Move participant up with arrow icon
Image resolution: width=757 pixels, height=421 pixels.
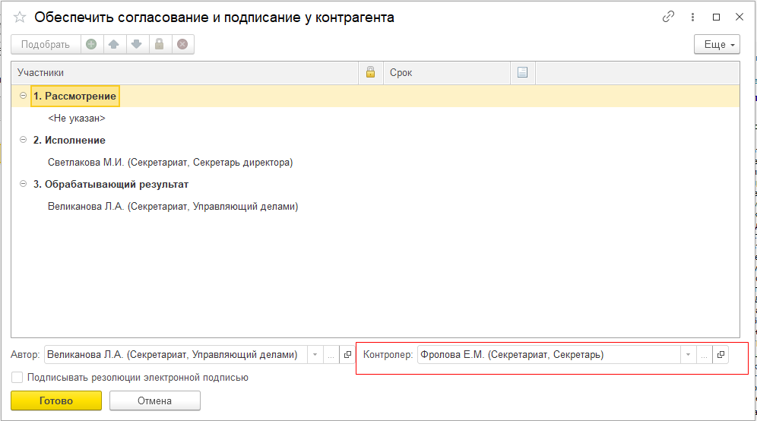pos(114,45)
